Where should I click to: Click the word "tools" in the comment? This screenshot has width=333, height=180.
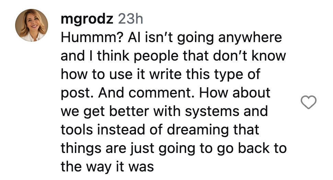[x=77, y=130]
